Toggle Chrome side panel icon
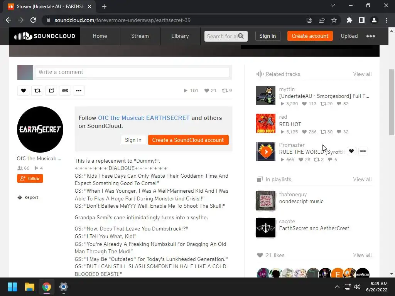Viewport: 395px width, 296px height. [362, 20]
